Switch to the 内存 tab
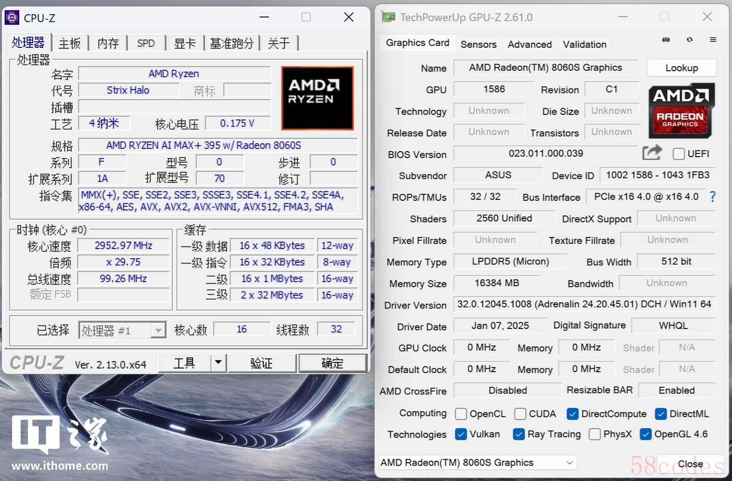This screenshot has width=732, height=481. pyautogui.click(x=108, y=44)
